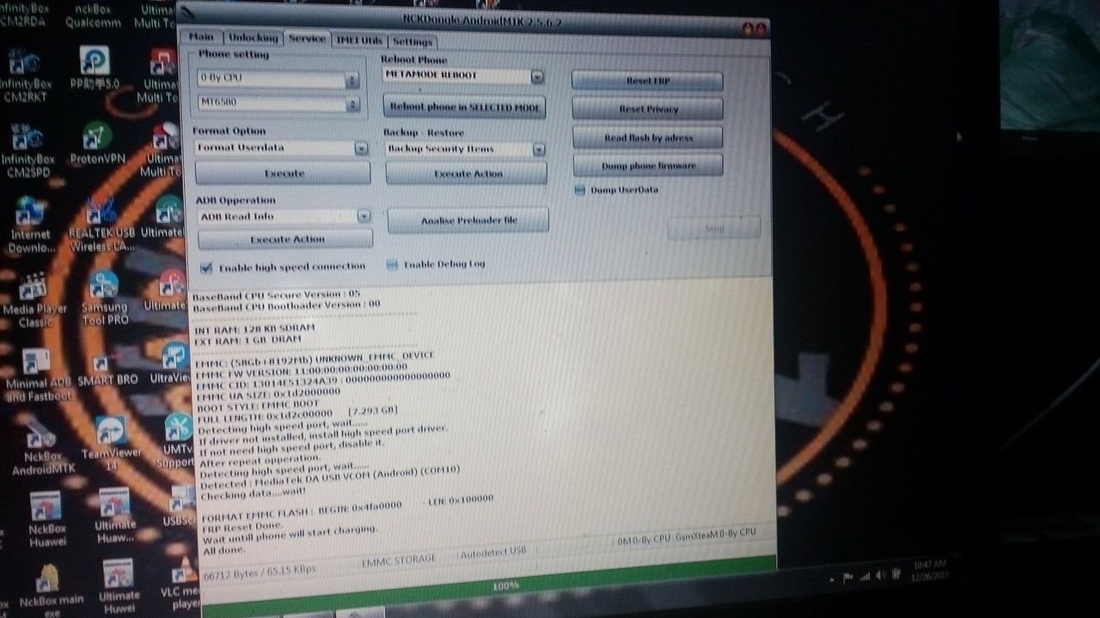Image resolution: width=1100 pixels, height=618 pixels.
Task: Launch PP 5.0 desktop icon
Action: [x=95, y=68]
